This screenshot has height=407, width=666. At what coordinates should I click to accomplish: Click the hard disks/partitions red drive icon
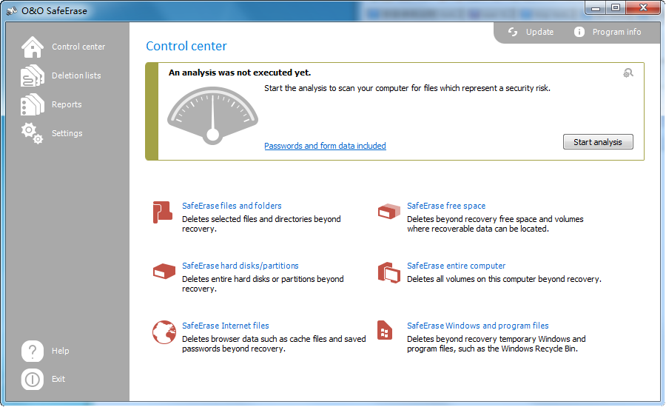[x=164, y=271]
